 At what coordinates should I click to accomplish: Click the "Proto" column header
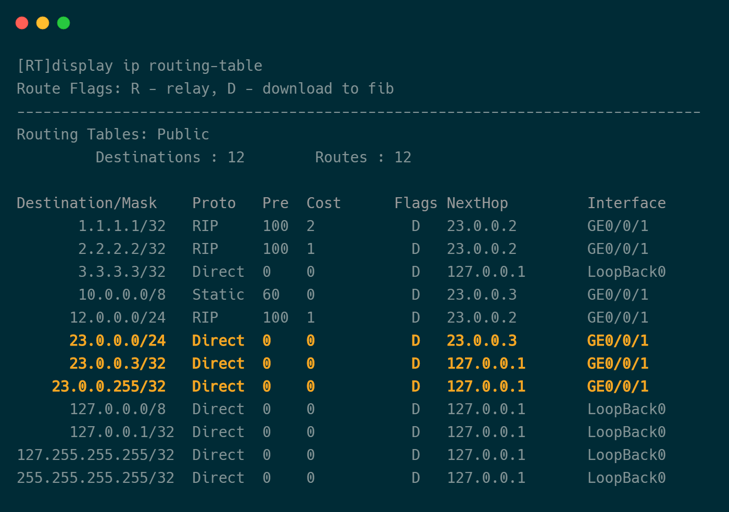pyautogui.click(x=214, y=203)
